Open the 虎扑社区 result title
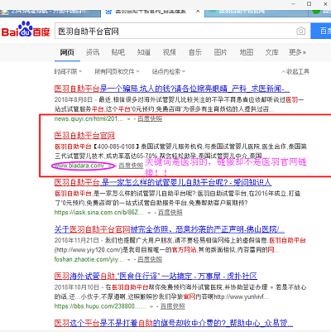Image resolution: width=331 pixels, height=332 pixels. coord(156,277)
